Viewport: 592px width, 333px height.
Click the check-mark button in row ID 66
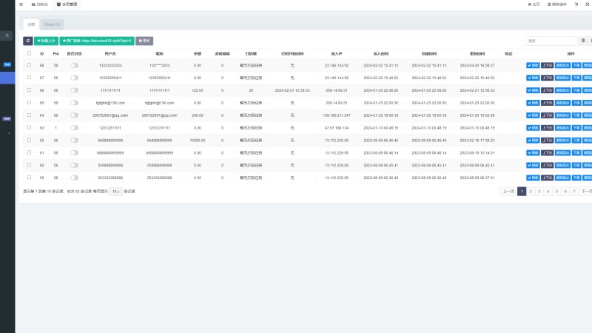click(x=533, y=90)
